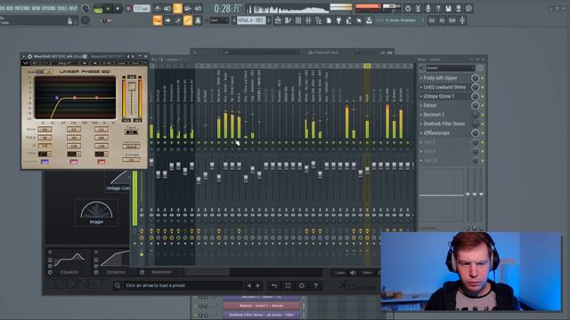Viewport: 570px width, 320px height.
Task: Expand OneKnob Filter Stereo slot arrow
Action: click(x=421, y=124)
